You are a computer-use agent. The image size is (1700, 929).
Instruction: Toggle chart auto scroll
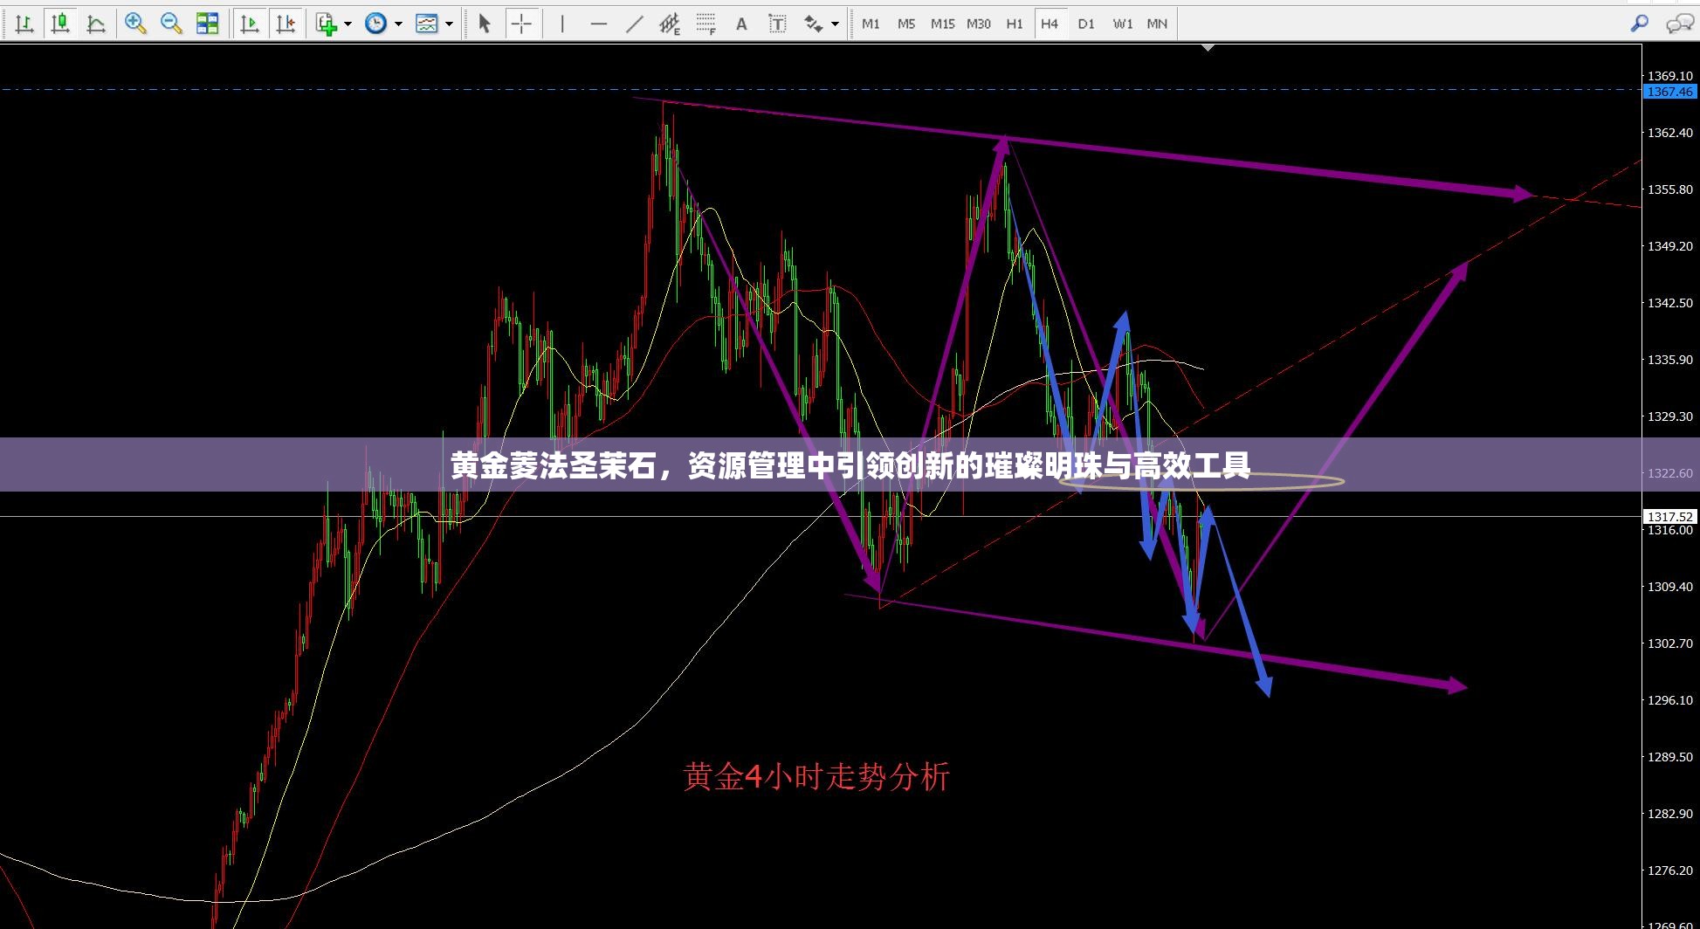(250, 24)
